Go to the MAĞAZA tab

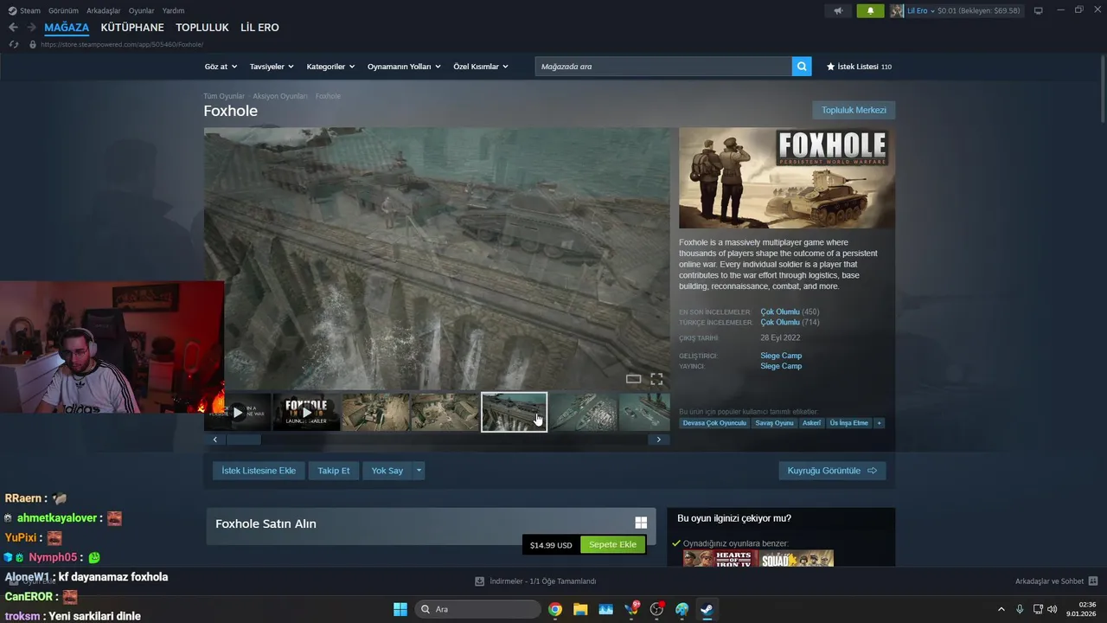pyautogui.click(x=67, y=28)
